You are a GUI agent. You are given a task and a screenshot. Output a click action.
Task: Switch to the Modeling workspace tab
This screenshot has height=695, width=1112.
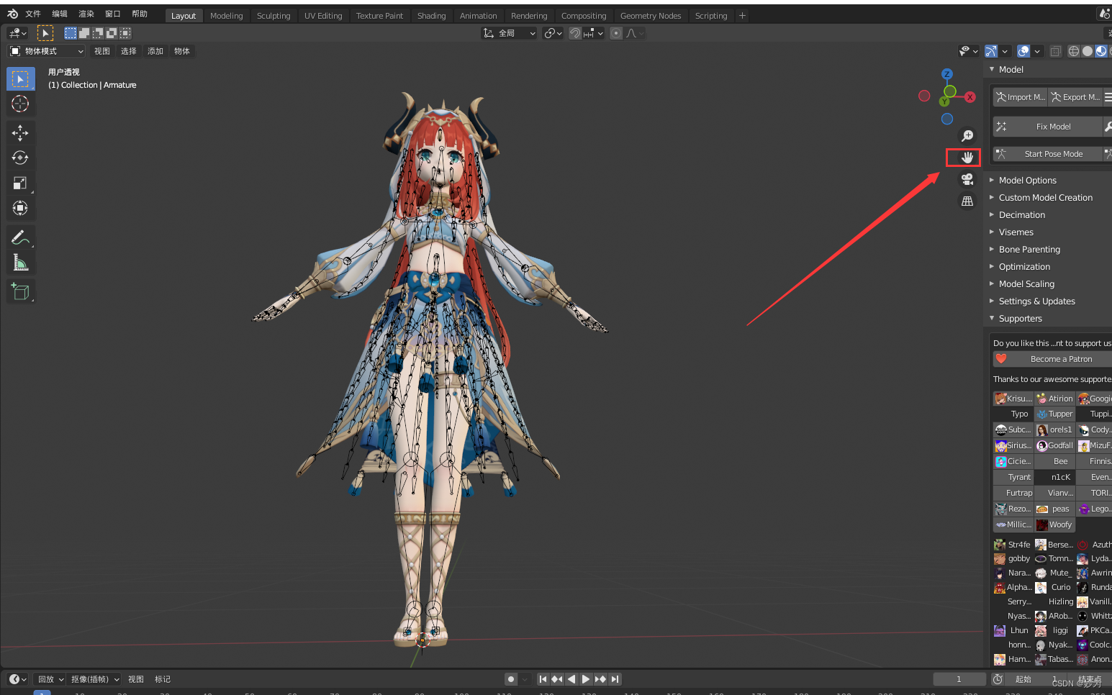[226, 16]
